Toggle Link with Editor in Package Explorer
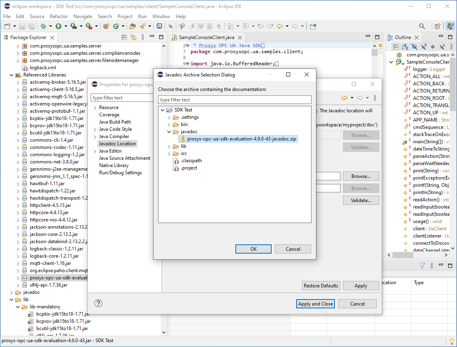Screen dimensions: 457x347 pos(133,37)
